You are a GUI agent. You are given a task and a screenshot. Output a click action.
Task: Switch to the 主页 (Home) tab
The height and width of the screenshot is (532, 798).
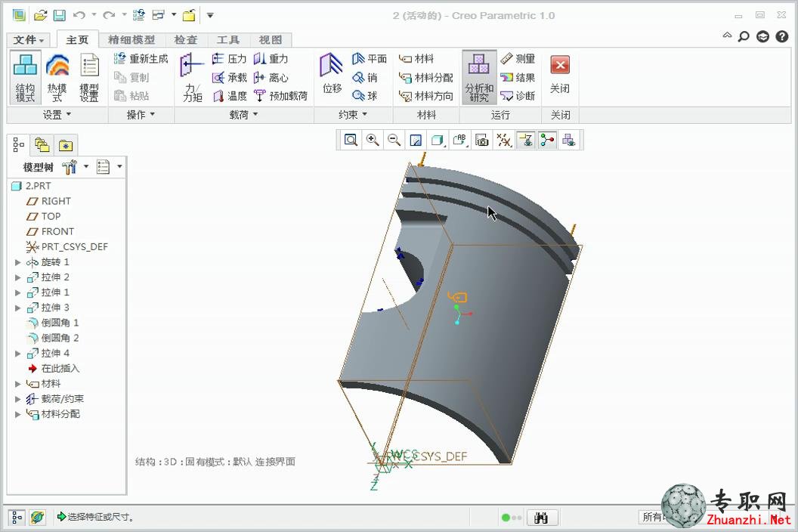77,40
